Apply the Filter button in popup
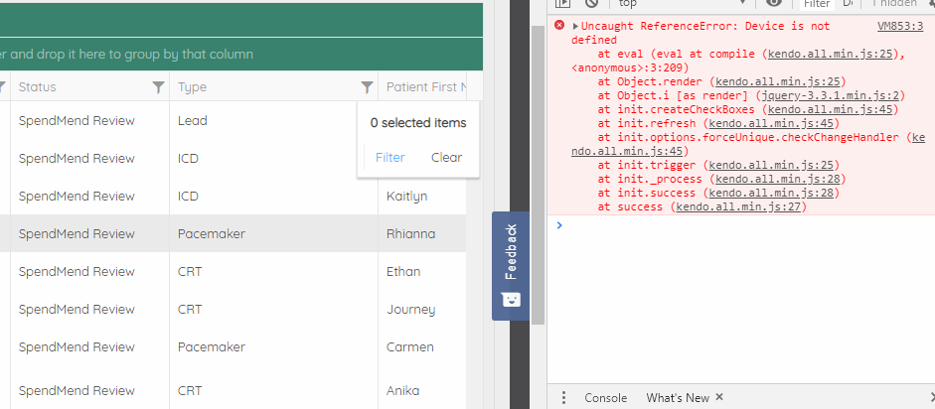 tap(390, 157)
